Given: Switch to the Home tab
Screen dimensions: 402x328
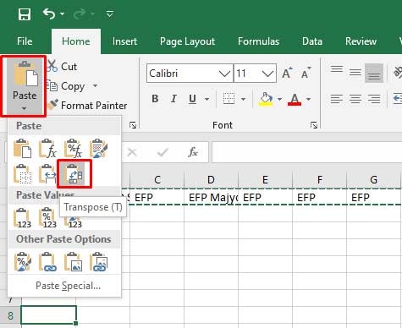Looking at the screenshot, I should (76, 41).
